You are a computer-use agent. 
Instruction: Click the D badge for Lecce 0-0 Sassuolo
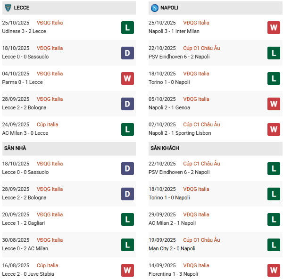[127, 53]
